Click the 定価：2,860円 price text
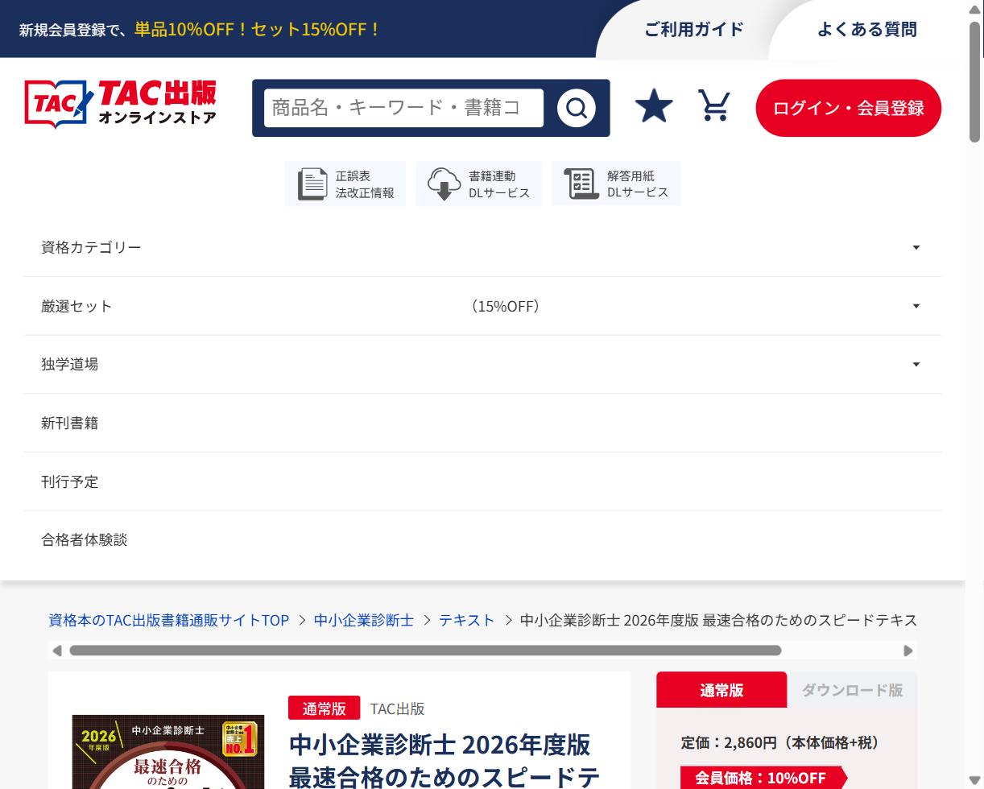This screenshot has width=984, height=789. 780,742
